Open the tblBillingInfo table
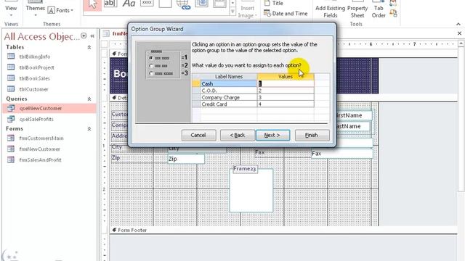The image size is (465, 261). click(35, 57)
